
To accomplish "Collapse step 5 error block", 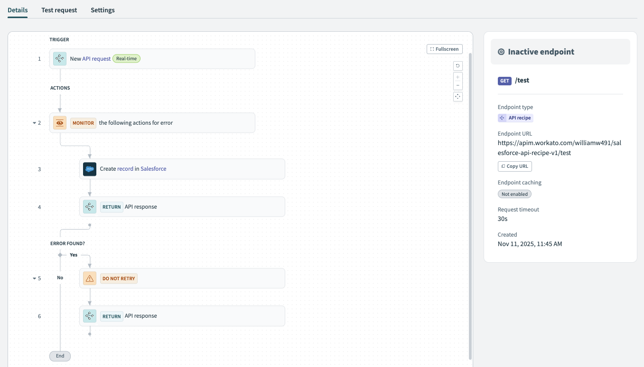I will [x=34, y=278].
